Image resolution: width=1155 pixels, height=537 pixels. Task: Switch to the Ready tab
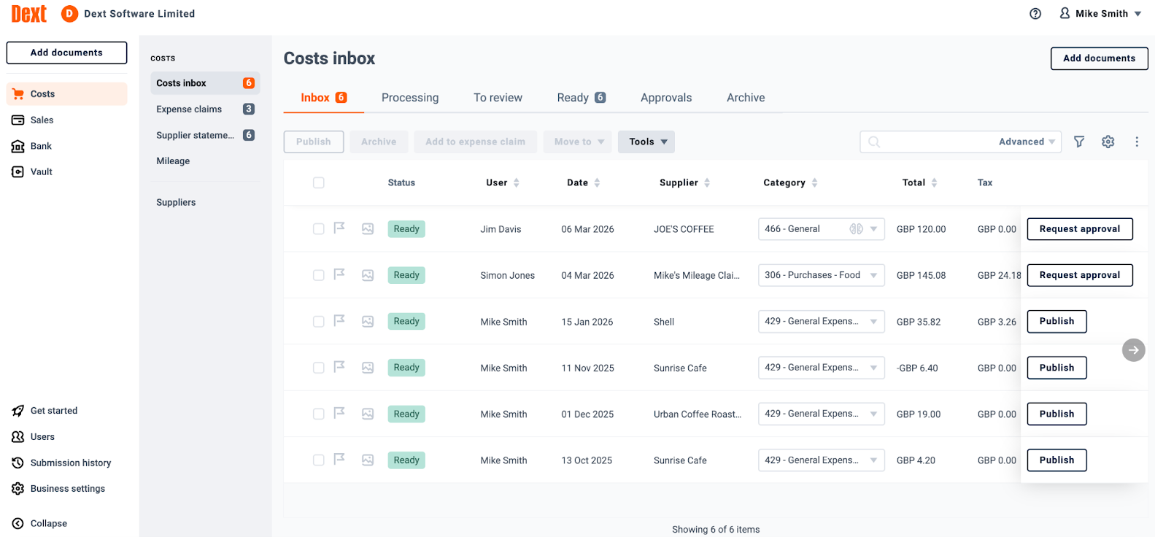tap(582, 98)
